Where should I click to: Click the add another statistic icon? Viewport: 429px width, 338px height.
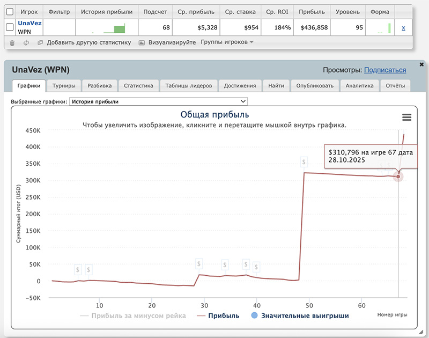40,42
